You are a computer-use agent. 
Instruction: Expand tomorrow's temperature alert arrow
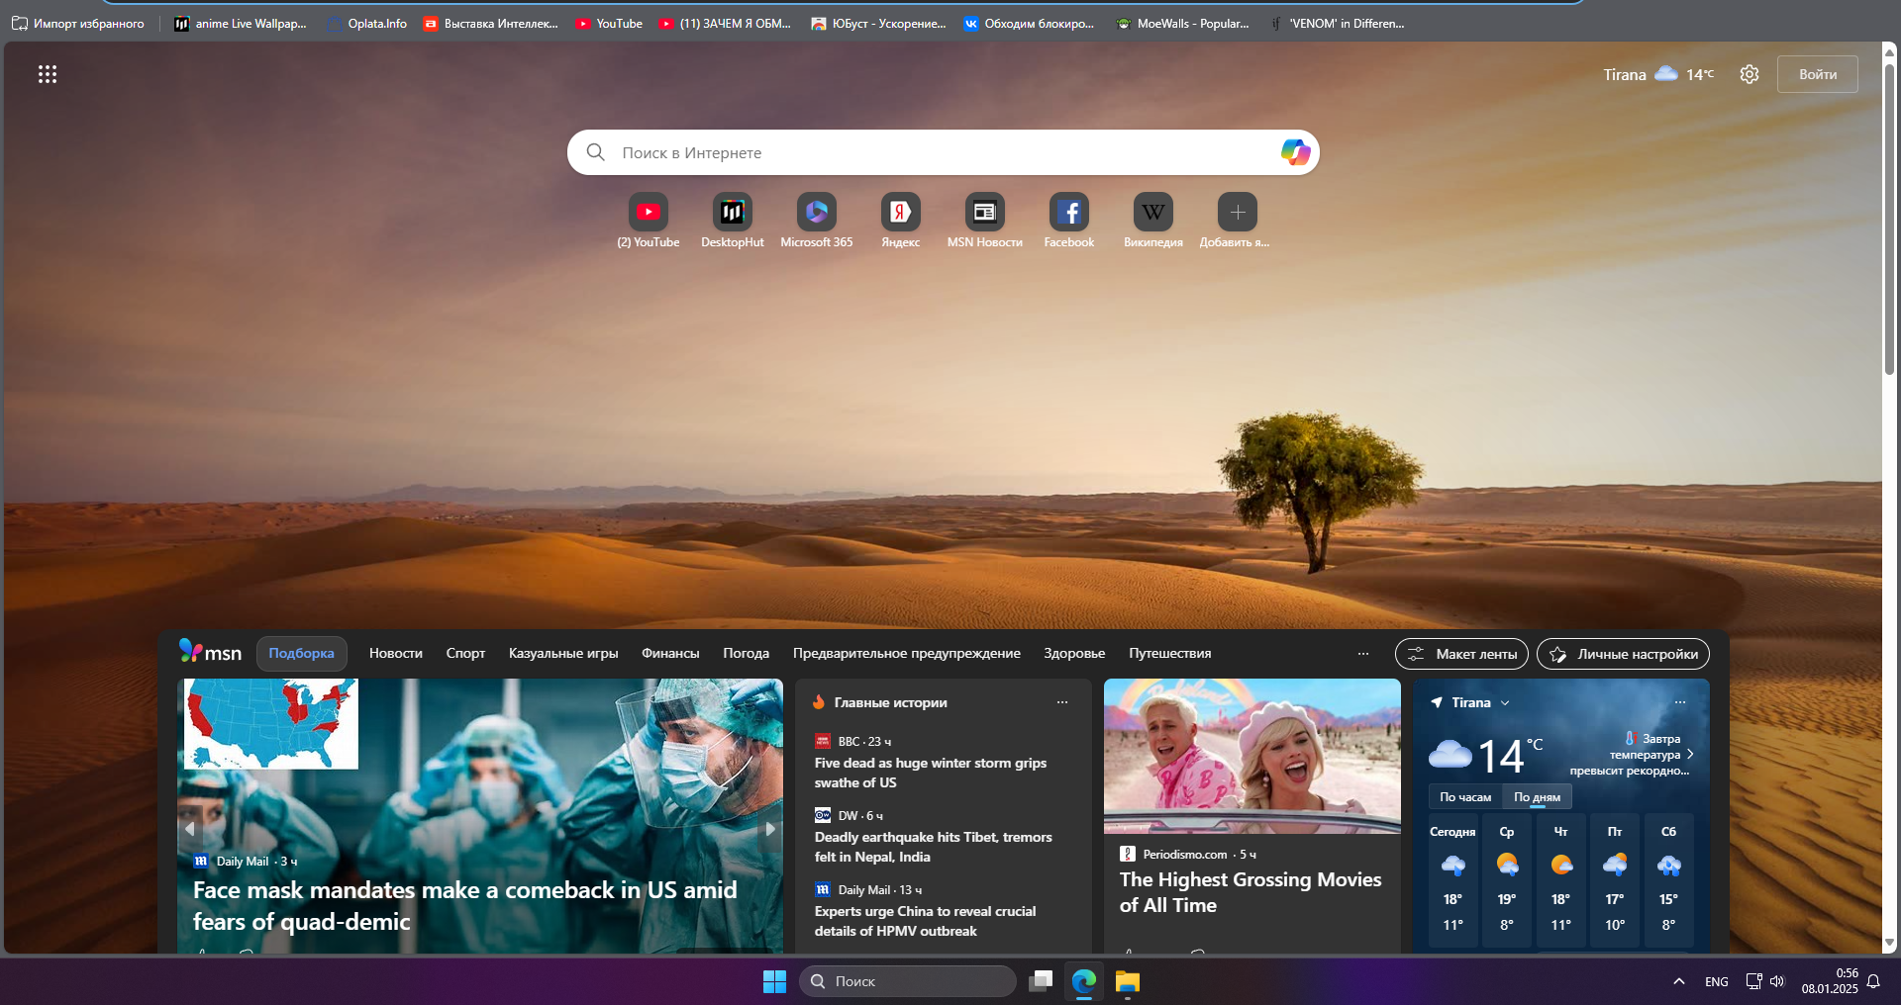1690,754
